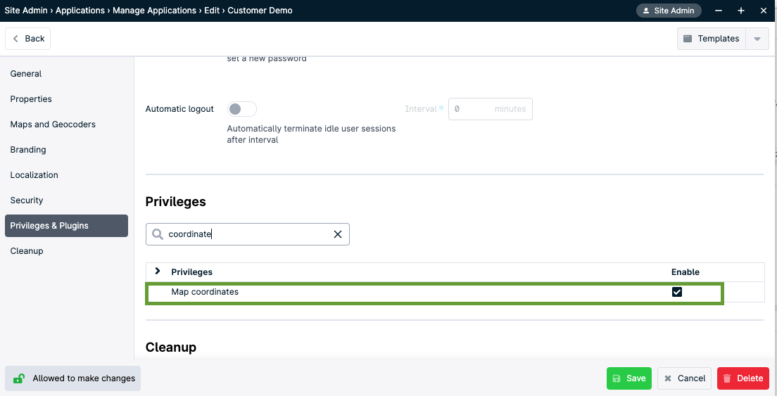Click Site Admin in breadcrumb
The height and width of the screenshot is (396, 777).
[26, 11]
